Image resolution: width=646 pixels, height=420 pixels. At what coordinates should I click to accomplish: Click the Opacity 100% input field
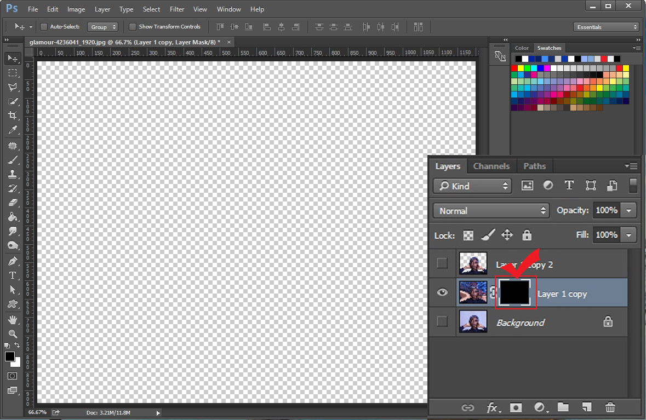coord(607,210)
